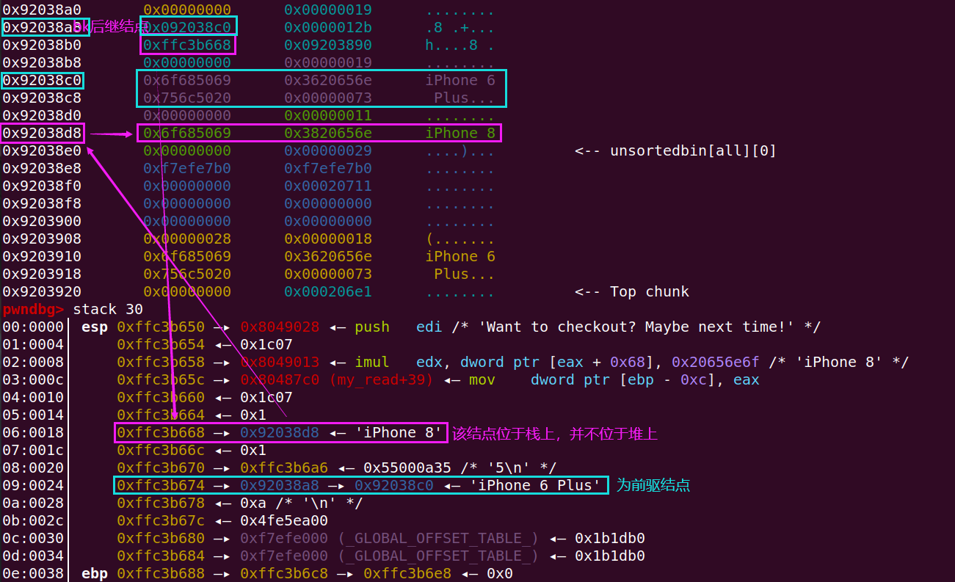Select heap address label 0x92038b0
The height and width of the screenshot is (582, 955).
(42, 46)
